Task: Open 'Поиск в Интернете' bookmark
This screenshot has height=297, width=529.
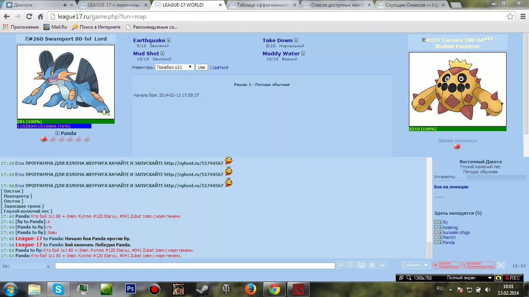Action: point(96,27)
